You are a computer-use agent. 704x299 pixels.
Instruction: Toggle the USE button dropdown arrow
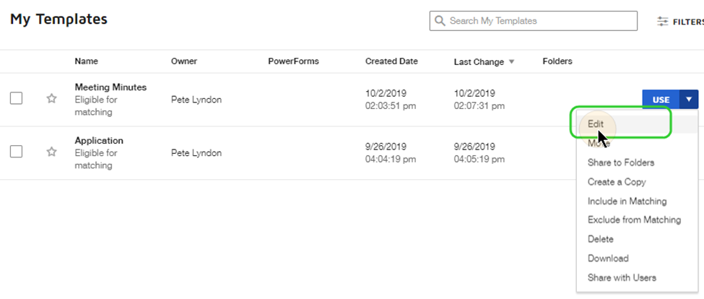point(690,100)
